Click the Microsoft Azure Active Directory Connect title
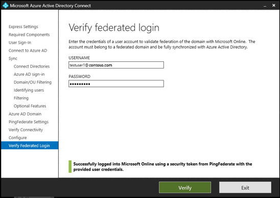The width and height of the screenshot is (280, 198). [51, 6]
